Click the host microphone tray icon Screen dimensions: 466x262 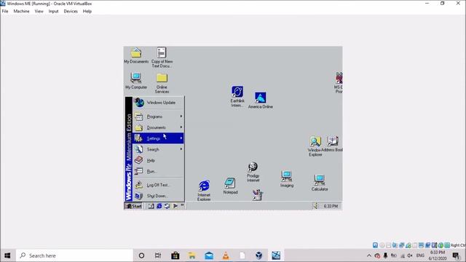pos(385,255)
